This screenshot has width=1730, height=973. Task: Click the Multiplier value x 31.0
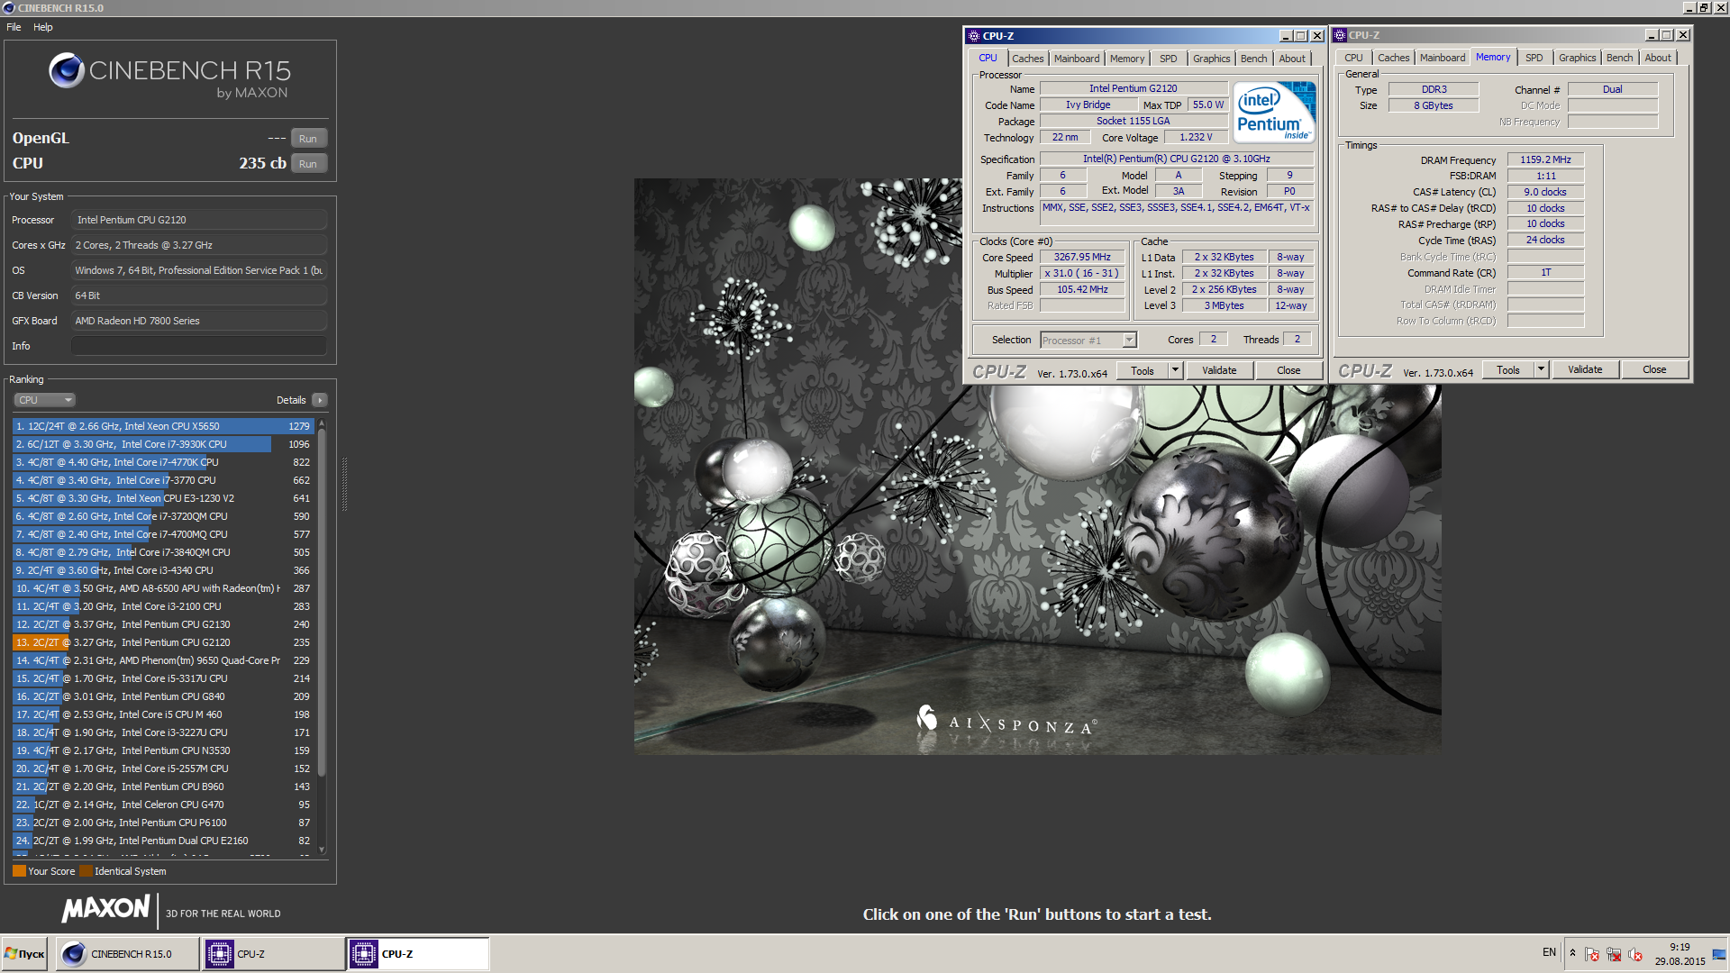(1082, 273)
